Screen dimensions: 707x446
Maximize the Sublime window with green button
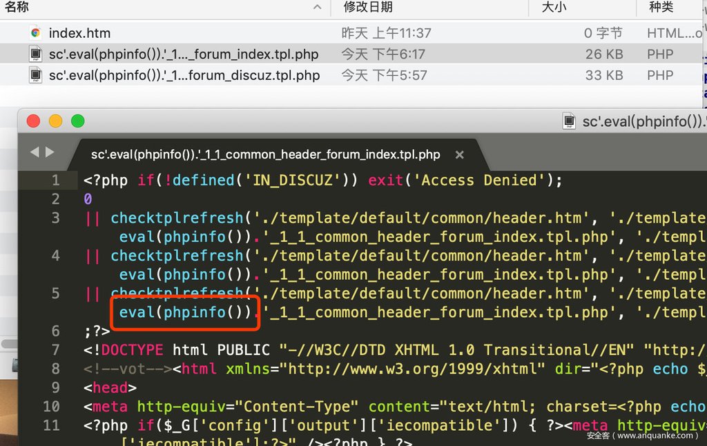[x=77, y=121]
